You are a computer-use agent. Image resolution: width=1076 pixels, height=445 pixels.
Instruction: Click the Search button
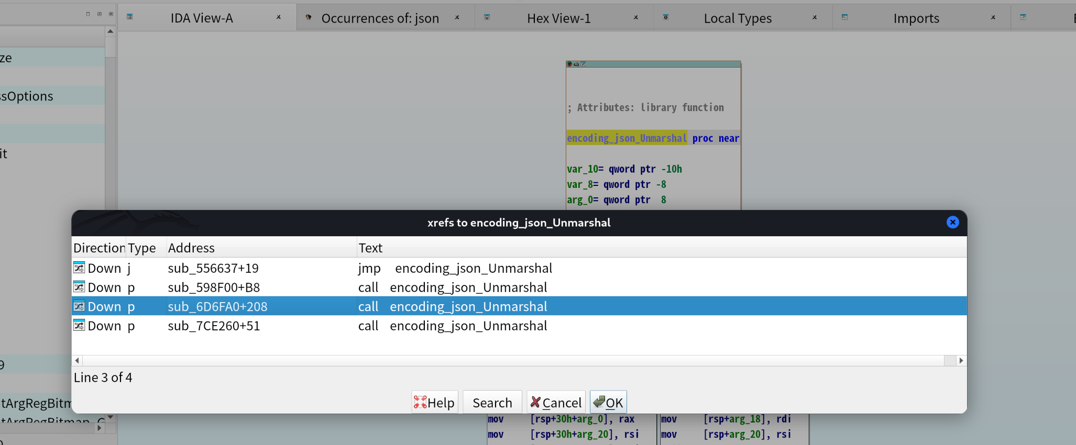(x=492, y=402)
